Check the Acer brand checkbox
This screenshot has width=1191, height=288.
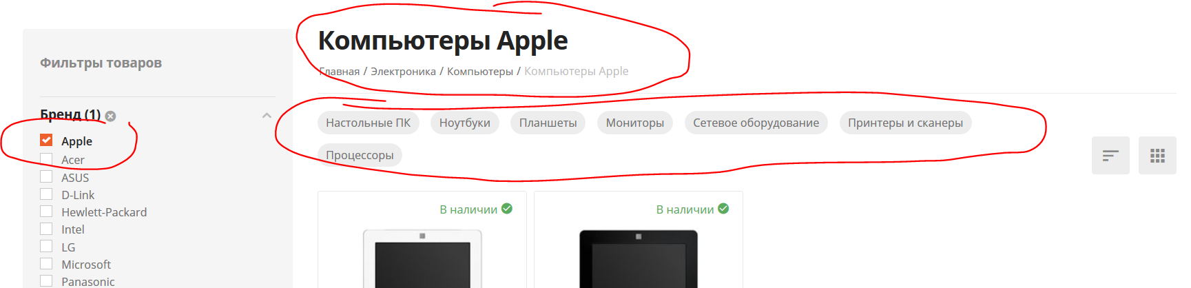(x=46, y=159)
